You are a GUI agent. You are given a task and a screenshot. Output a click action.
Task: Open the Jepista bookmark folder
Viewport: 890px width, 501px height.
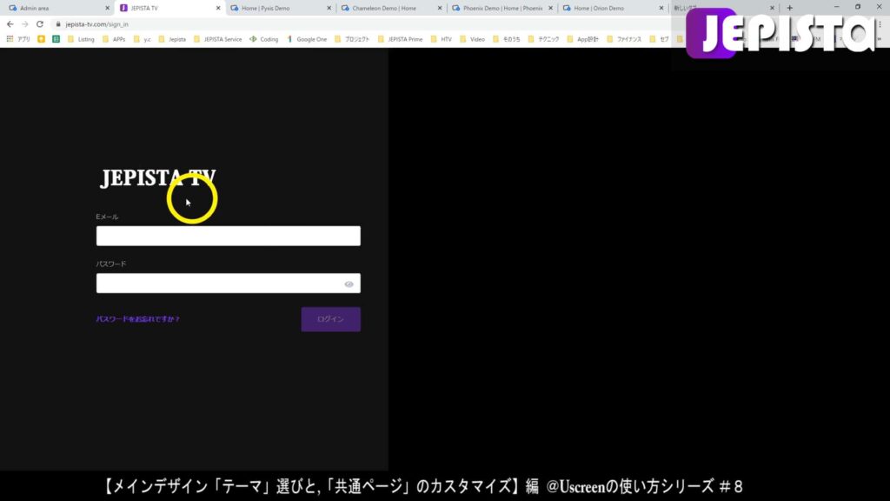point(173,39)
